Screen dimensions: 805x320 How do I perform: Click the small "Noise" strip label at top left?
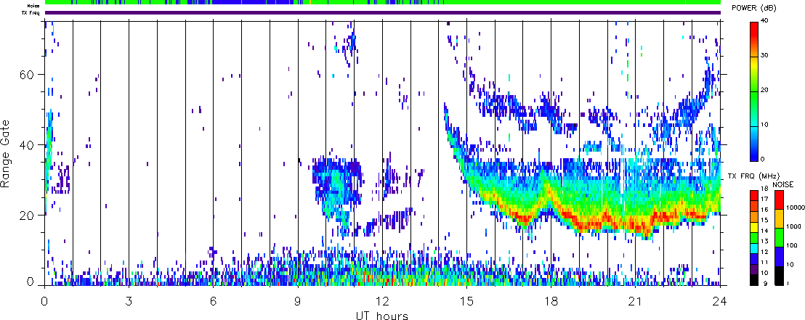33,6
